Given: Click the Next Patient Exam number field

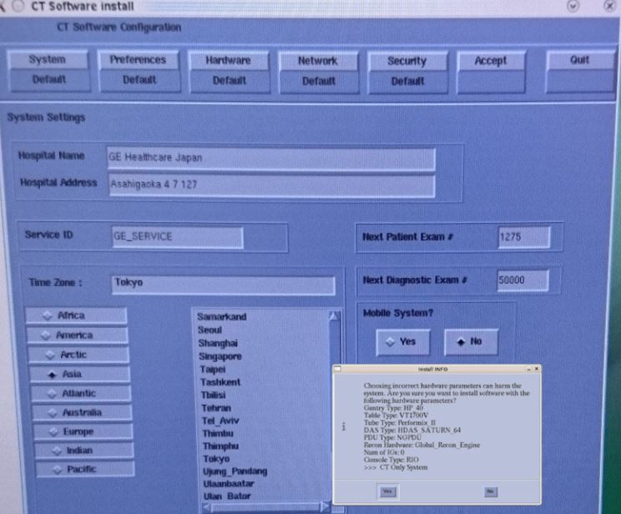Looking at the screenshot, I should pos(523,237).
